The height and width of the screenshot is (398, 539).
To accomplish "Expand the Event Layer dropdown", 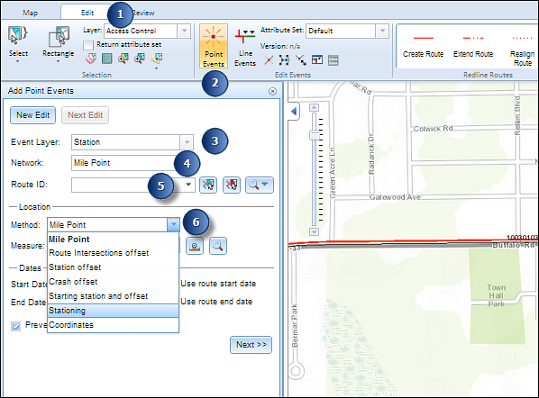I will point(187,142).
